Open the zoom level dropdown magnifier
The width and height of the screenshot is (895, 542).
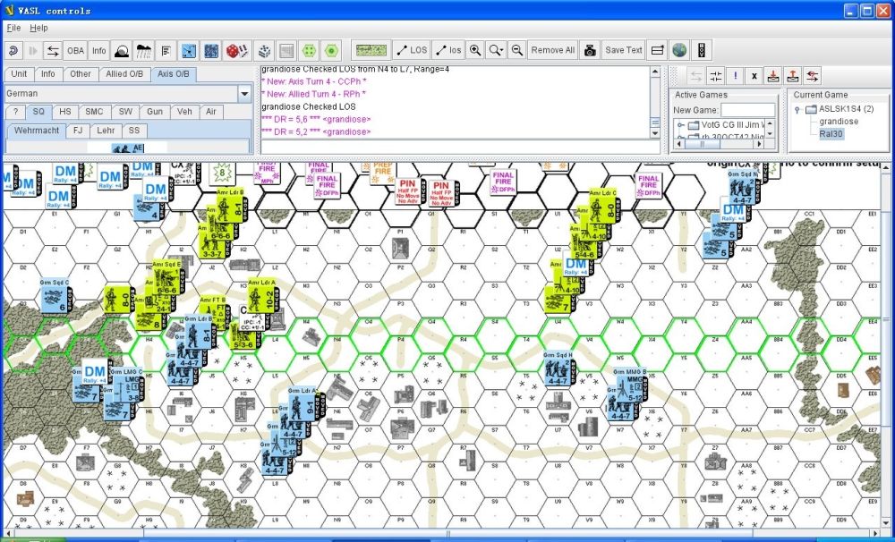click(496, 50)
